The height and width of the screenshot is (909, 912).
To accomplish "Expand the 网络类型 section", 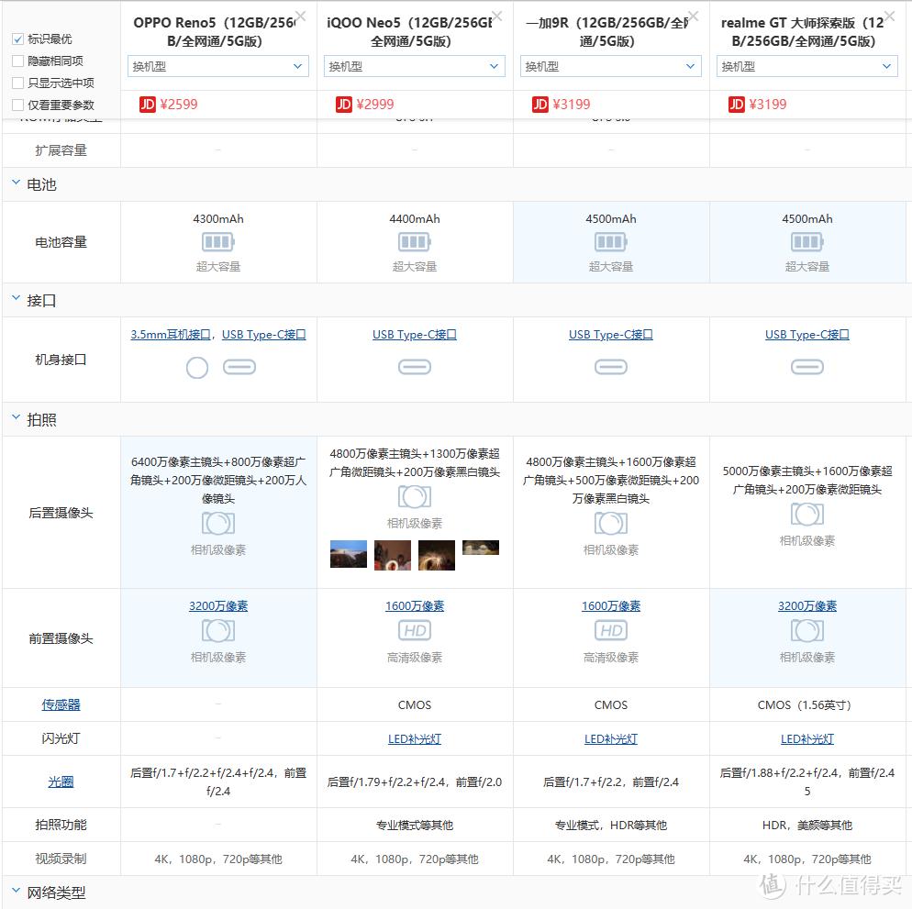I will (15, 891).
